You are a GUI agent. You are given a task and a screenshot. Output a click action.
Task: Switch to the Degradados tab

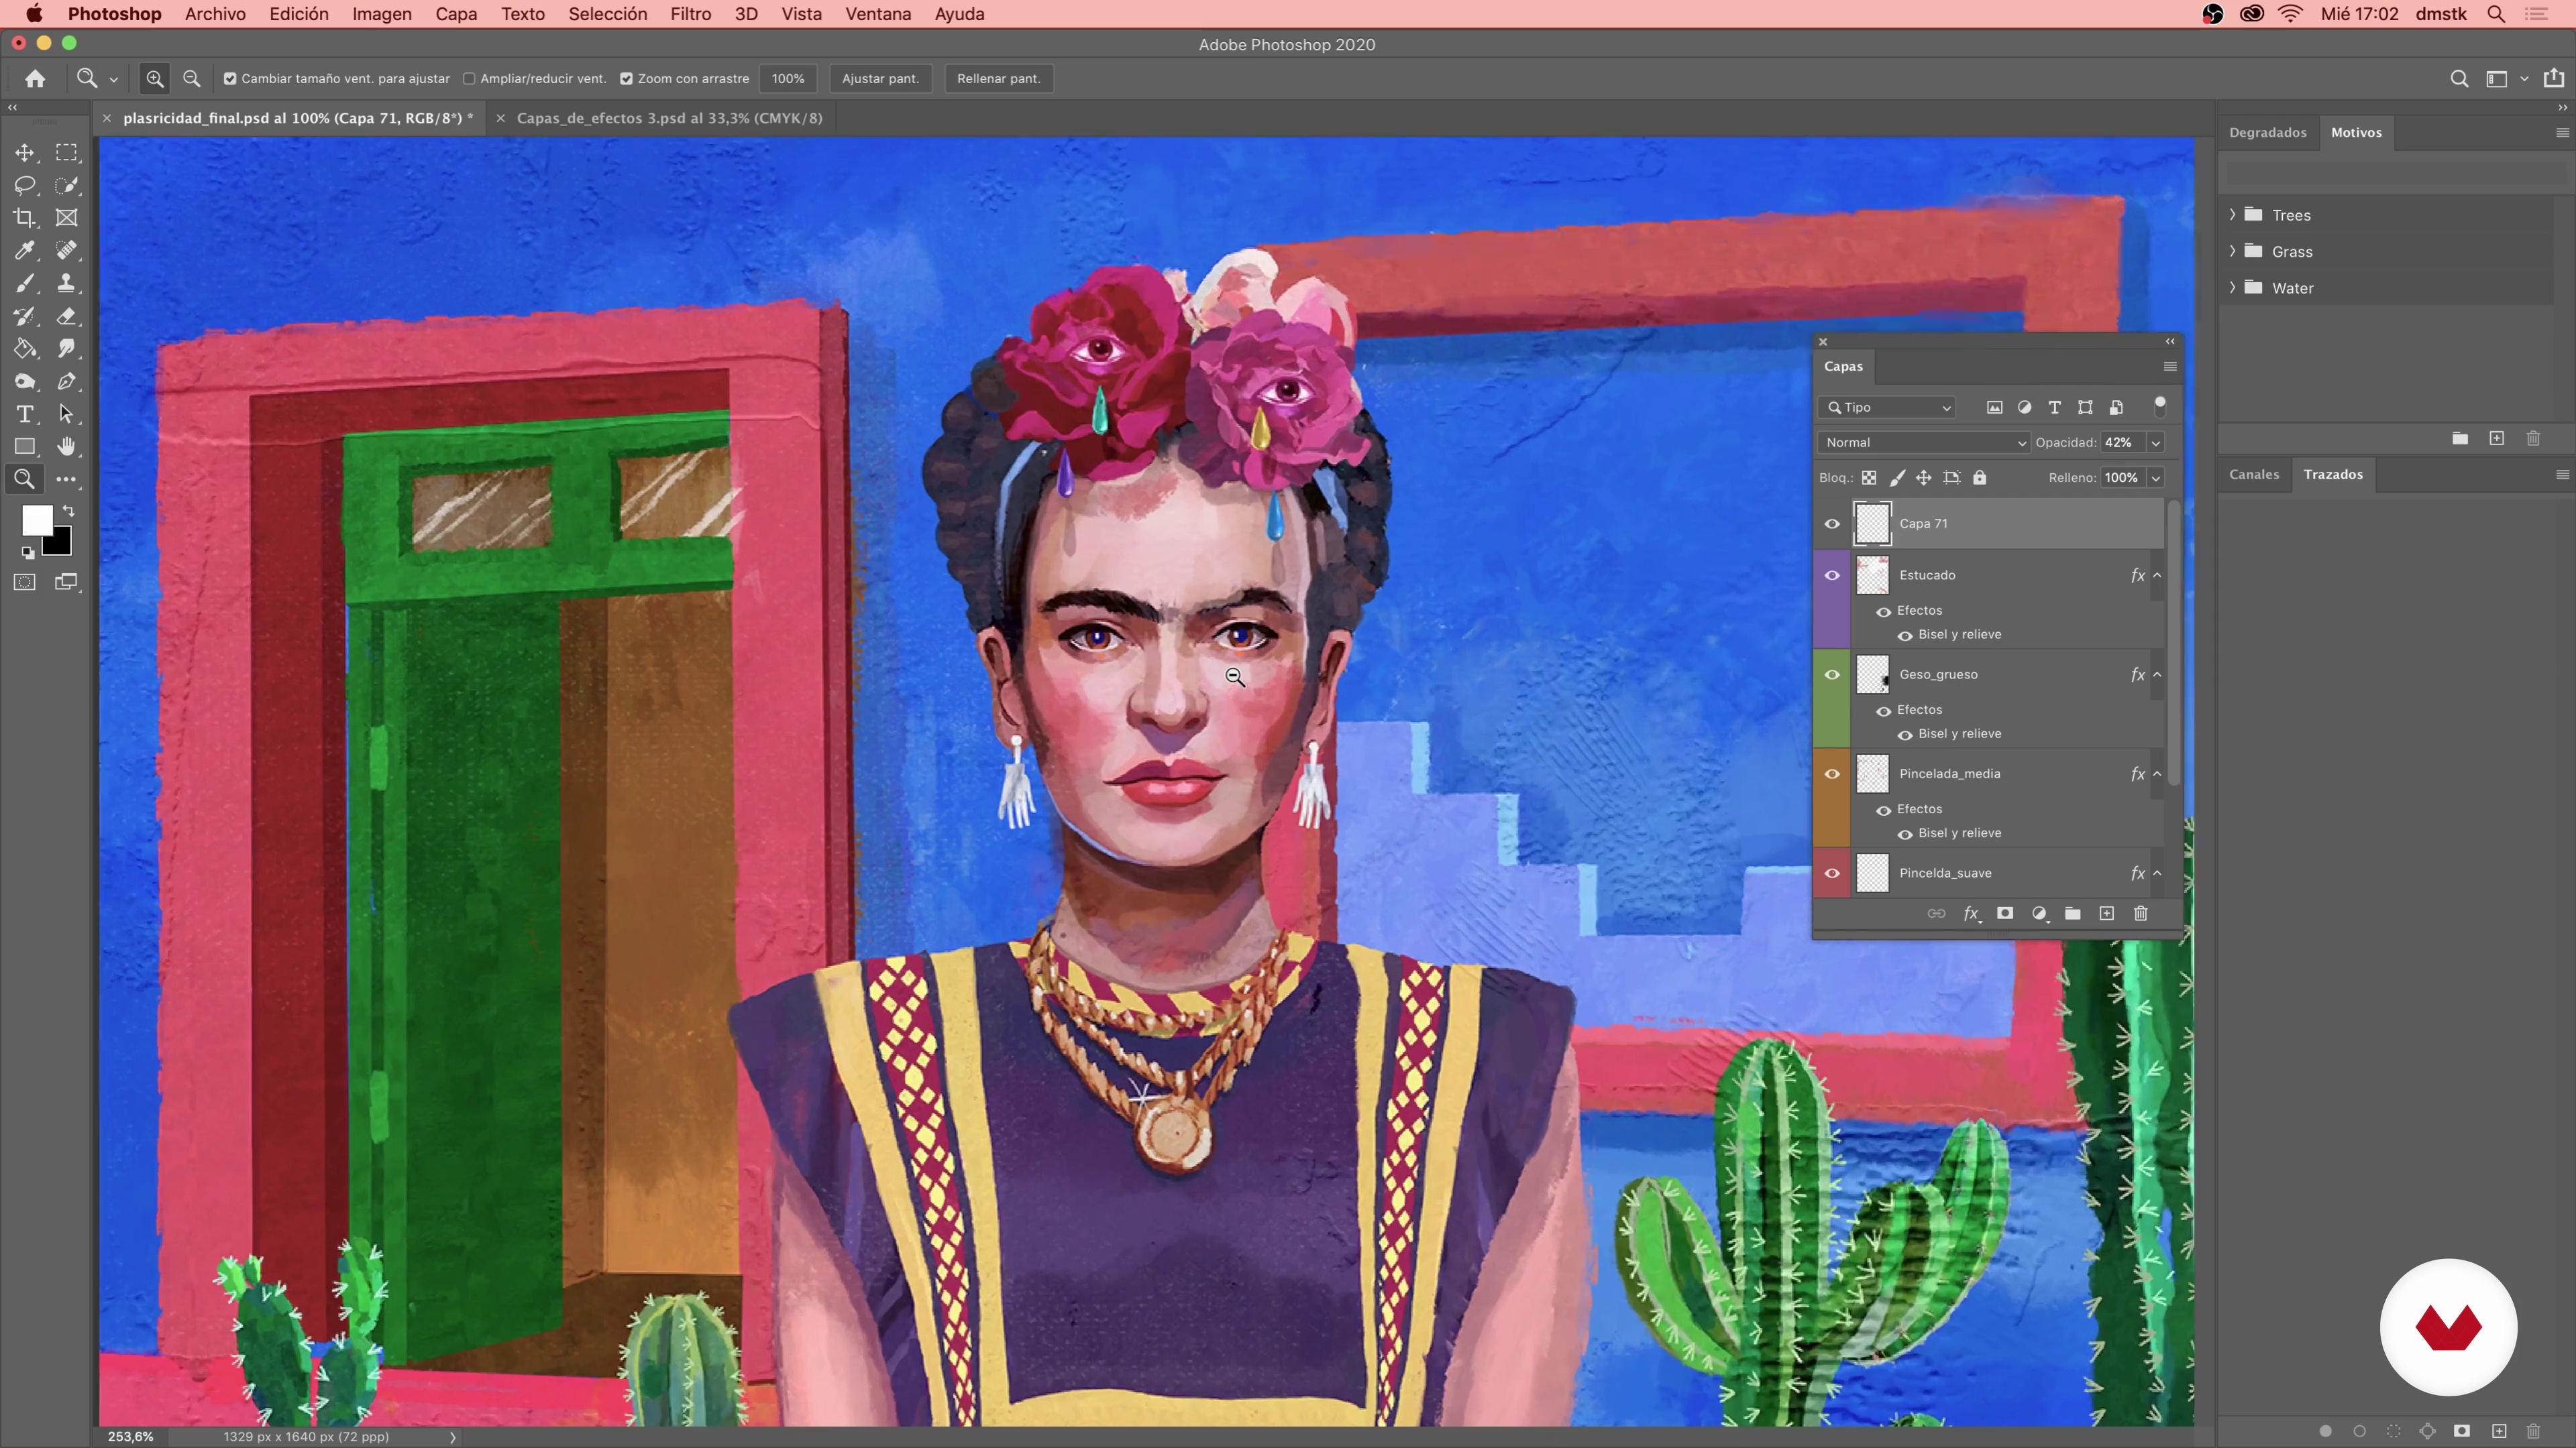click(2267, 132)
